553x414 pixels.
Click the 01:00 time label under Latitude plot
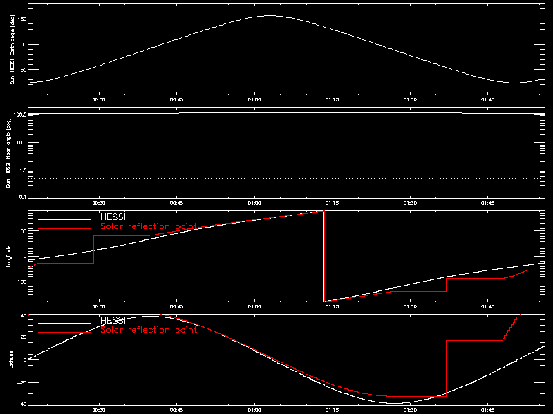click(254, 411)
